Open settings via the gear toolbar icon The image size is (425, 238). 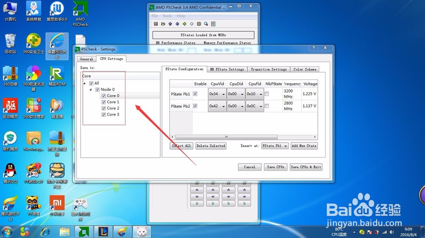(199, 24)
